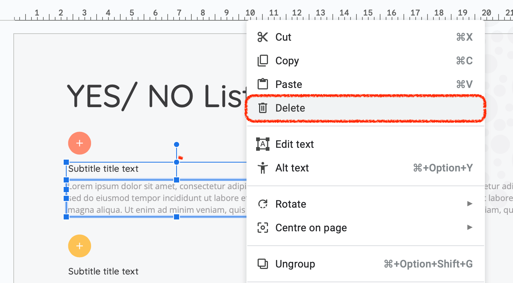This screenshot has height=283, width=513.
Task: Expand the Rotate submenu arrow
Action: pyautogui.click(x=470, y=204)
